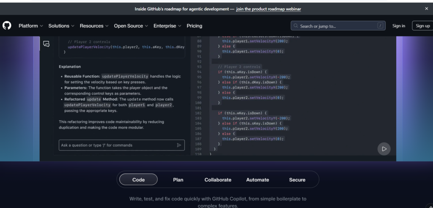Open the Resources dropdown menu

pos(94,26)
